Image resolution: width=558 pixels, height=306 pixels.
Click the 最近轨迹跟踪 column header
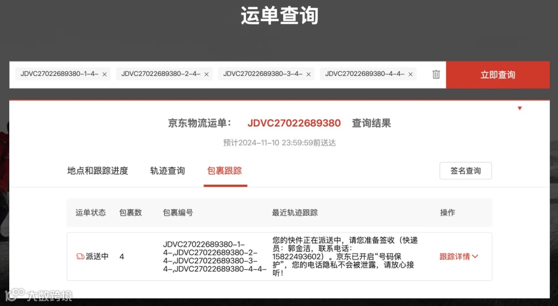(295, 212)
